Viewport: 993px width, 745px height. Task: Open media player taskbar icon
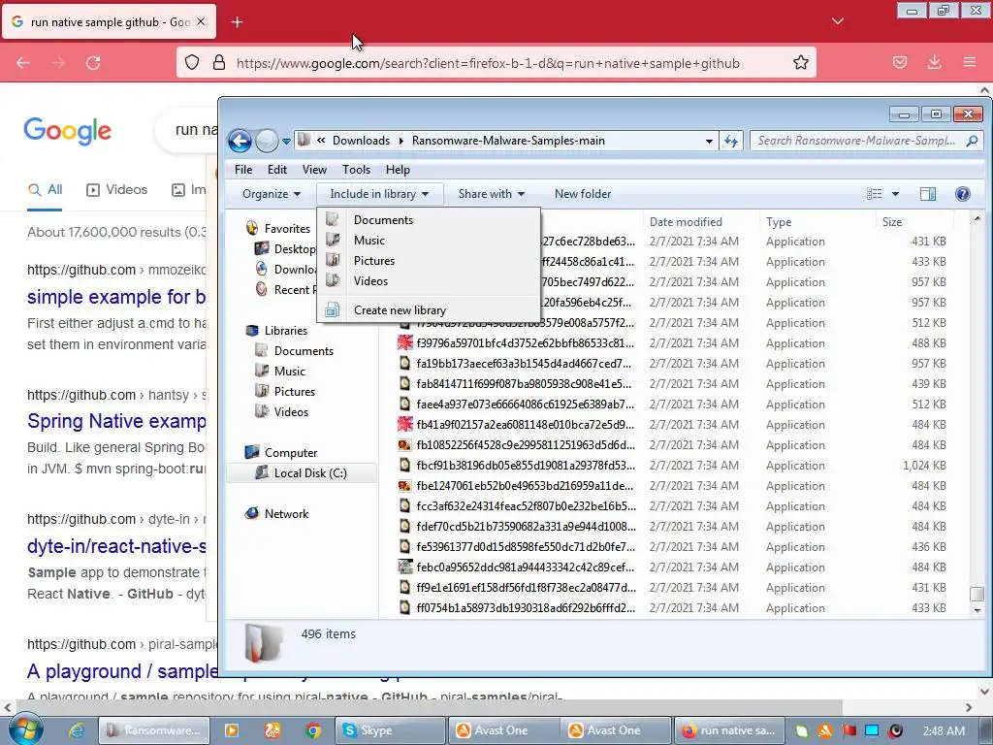click(232, 730)
